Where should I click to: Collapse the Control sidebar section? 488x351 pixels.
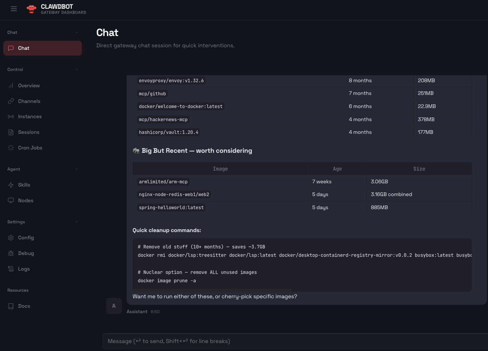(76, 69)
